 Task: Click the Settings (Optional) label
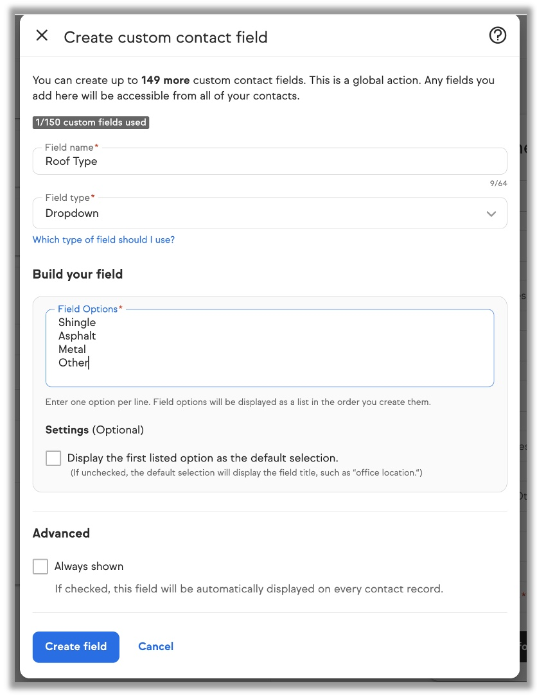(94, 430)
